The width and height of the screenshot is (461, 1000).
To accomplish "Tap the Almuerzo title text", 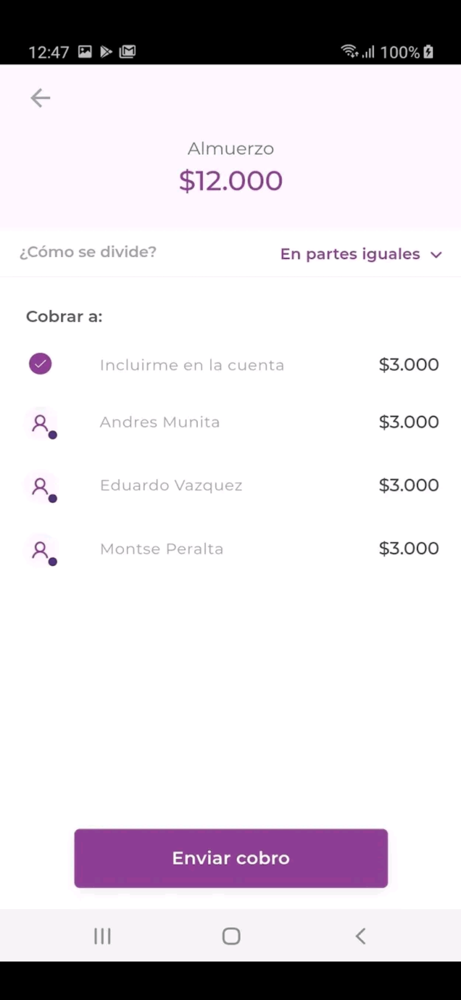I will [x=230, y=149].
